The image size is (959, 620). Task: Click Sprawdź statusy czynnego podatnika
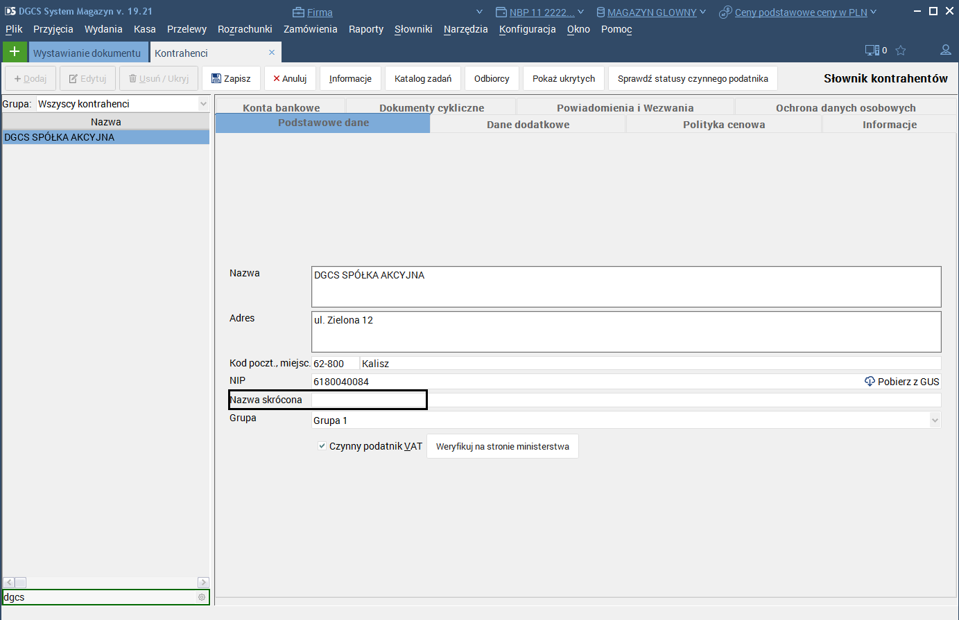pos(693,78)
